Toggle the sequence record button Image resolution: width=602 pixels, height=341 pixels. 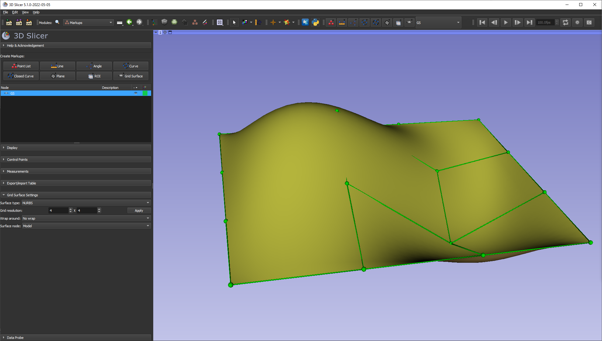577,22
